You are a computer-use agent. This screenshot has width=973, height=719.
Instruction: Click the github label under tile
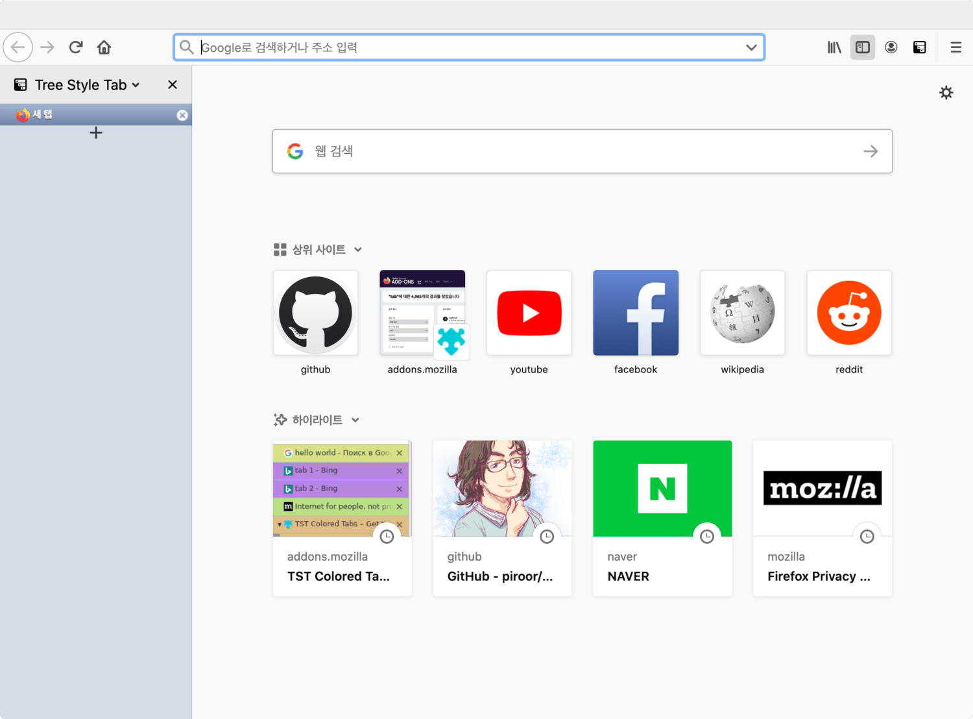point(316,369)
